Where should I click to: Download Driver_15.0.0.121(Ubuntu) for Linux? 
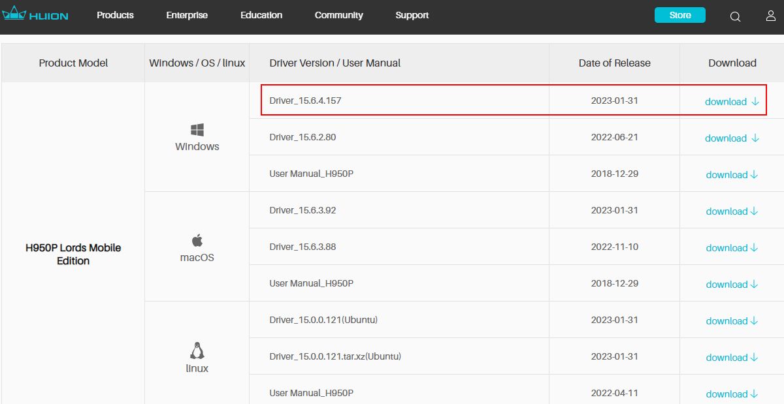pyautogui.click(x=732, y=321)
